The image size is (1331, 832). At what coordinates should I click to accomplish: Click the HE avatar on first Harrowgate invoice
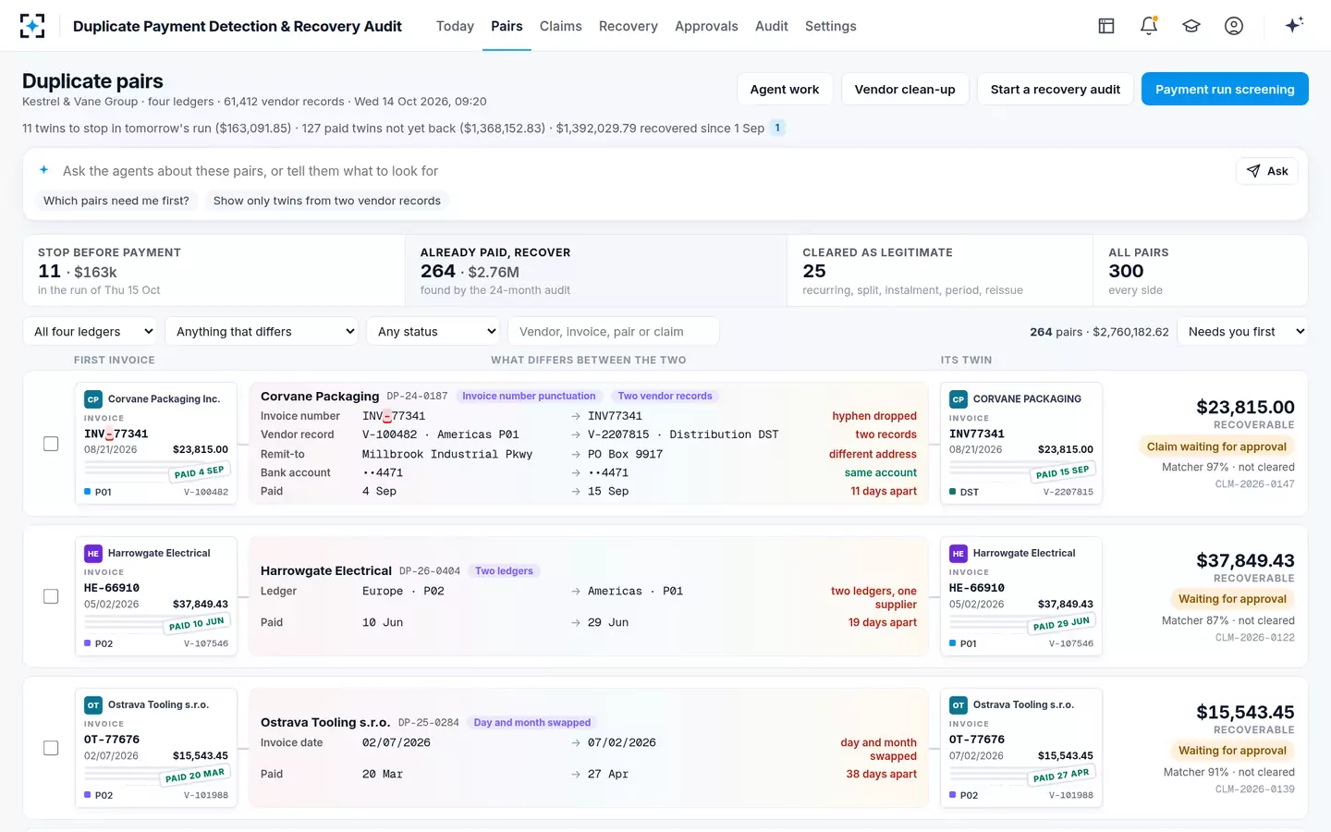[93, 554]
